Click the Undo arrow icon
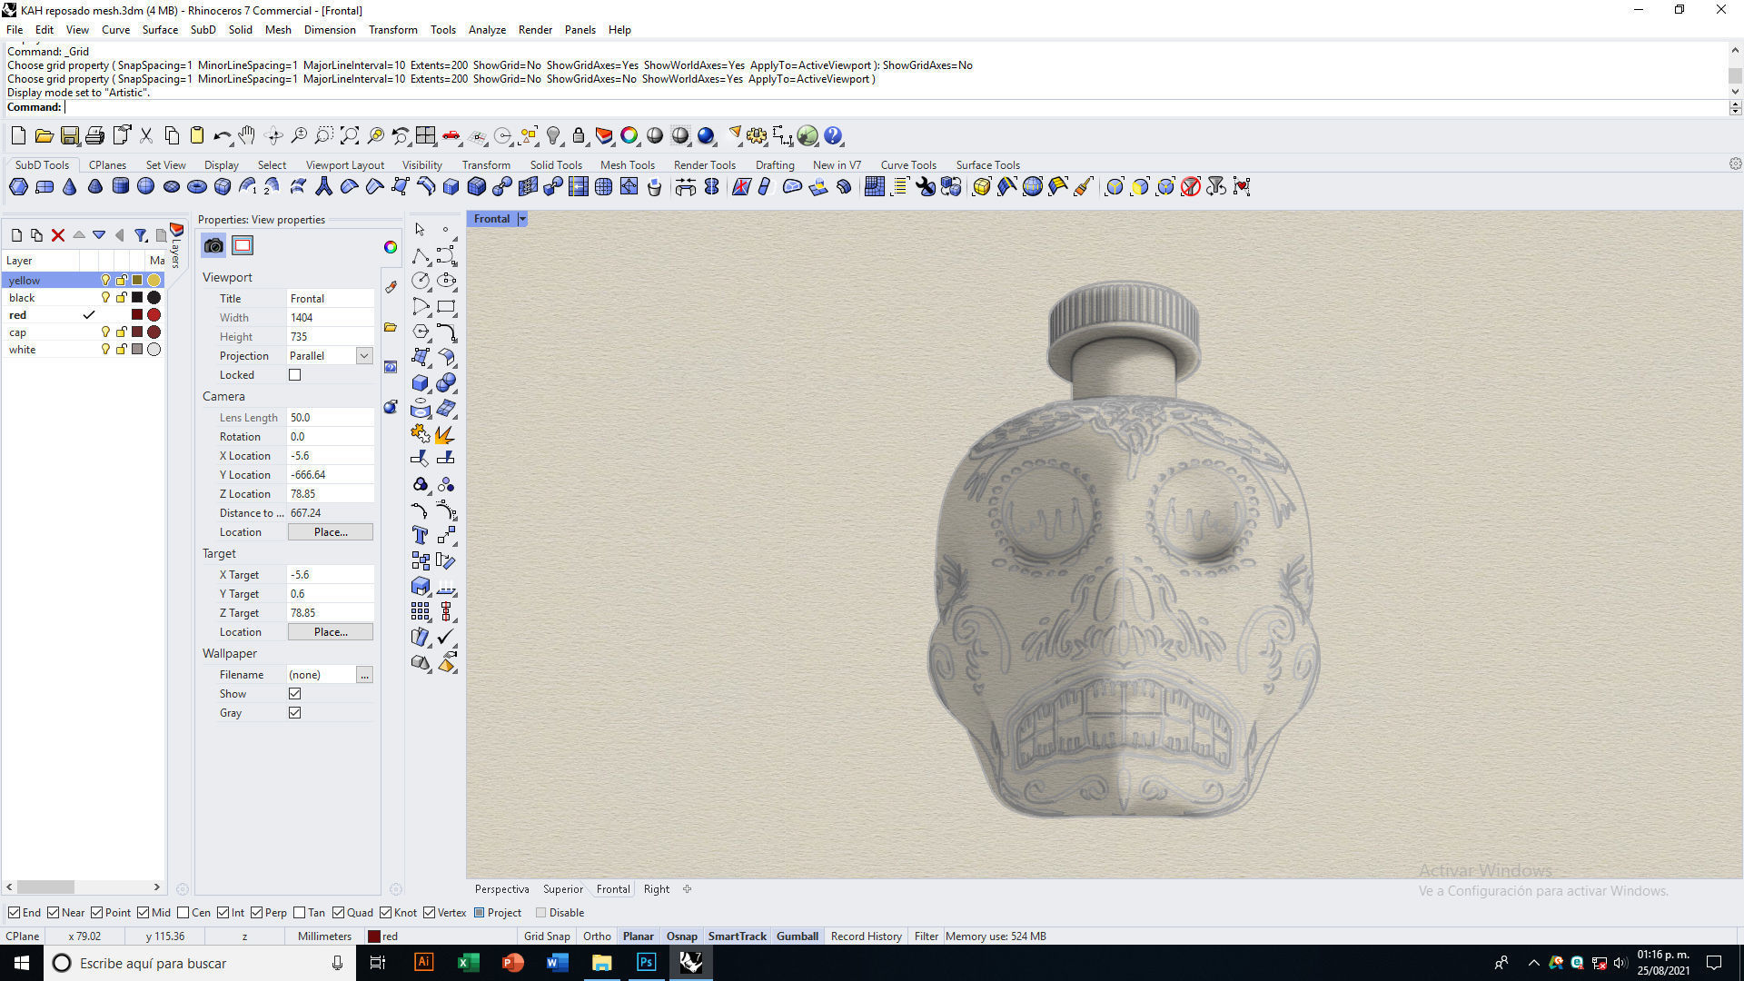Screen dimensions: 1744x981 click(222, 136)
